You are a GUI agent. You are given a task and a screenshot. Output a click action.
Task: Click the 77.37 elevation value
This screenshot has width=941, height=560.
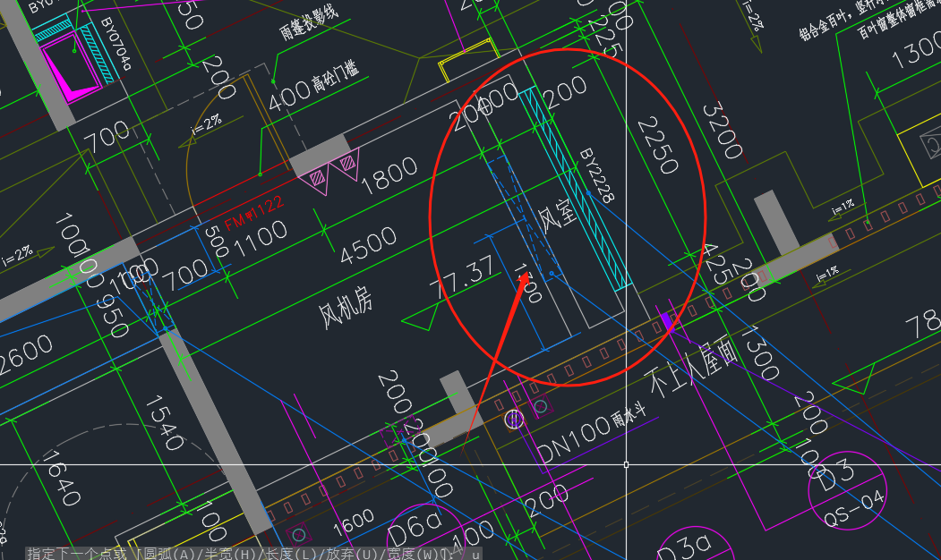pos(462,277)
